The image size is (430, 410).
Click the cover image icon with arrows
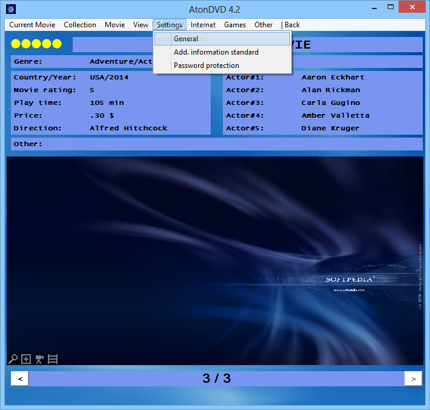pos(26,359)
